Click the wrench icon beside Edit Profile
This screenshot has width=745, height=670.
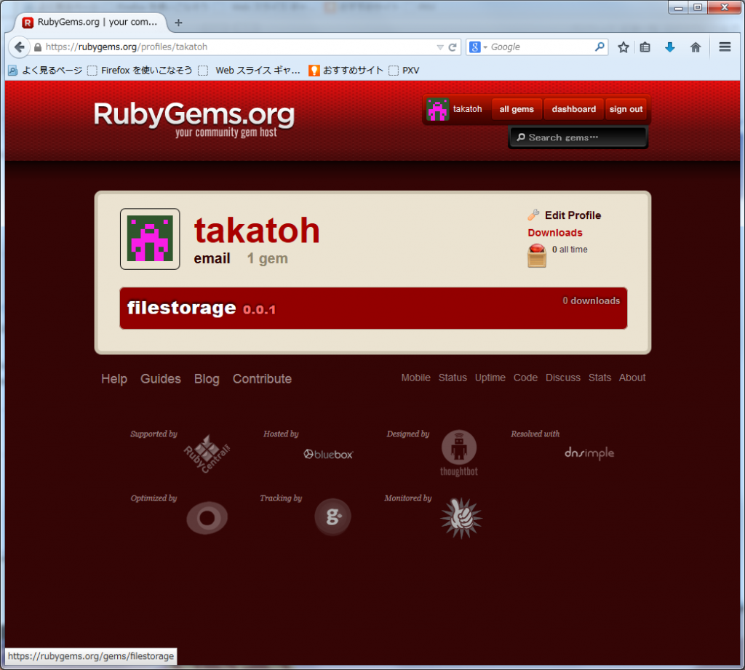pos(533,215)
